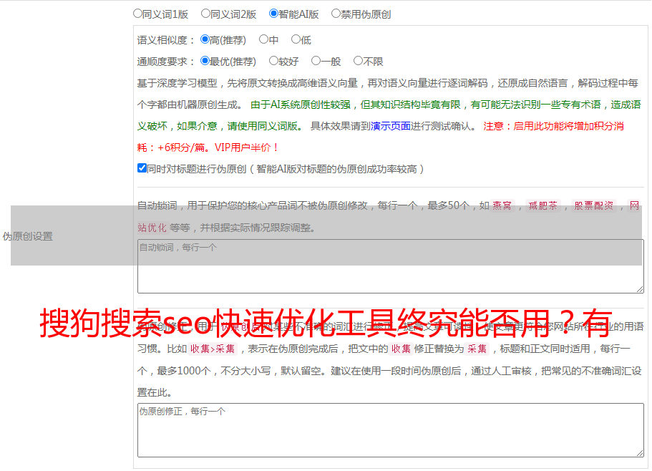
Task: Set 通顺度要求 to 最优(推荐)
Action: point(205,61)
